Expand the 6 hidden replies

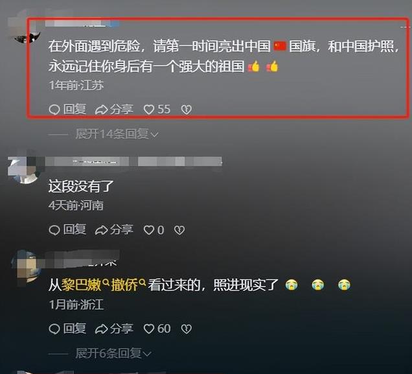click(x=113, y=353)
